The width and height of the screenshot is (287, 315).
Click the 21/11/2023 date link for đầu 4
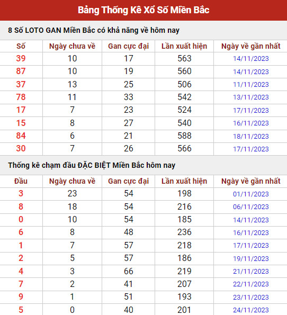pyautogui.click(x=250, y=272)
